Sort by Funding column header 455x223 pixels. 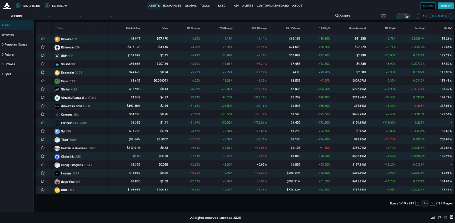(x=419, y=28)
